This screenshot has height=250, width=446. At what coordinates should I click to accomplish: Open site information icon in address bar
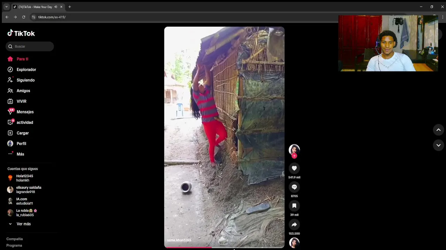(33, 17)
